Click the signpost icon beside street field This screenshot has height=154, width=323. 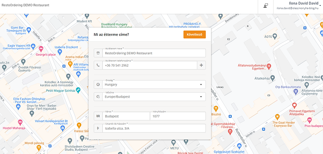[98, 129]
